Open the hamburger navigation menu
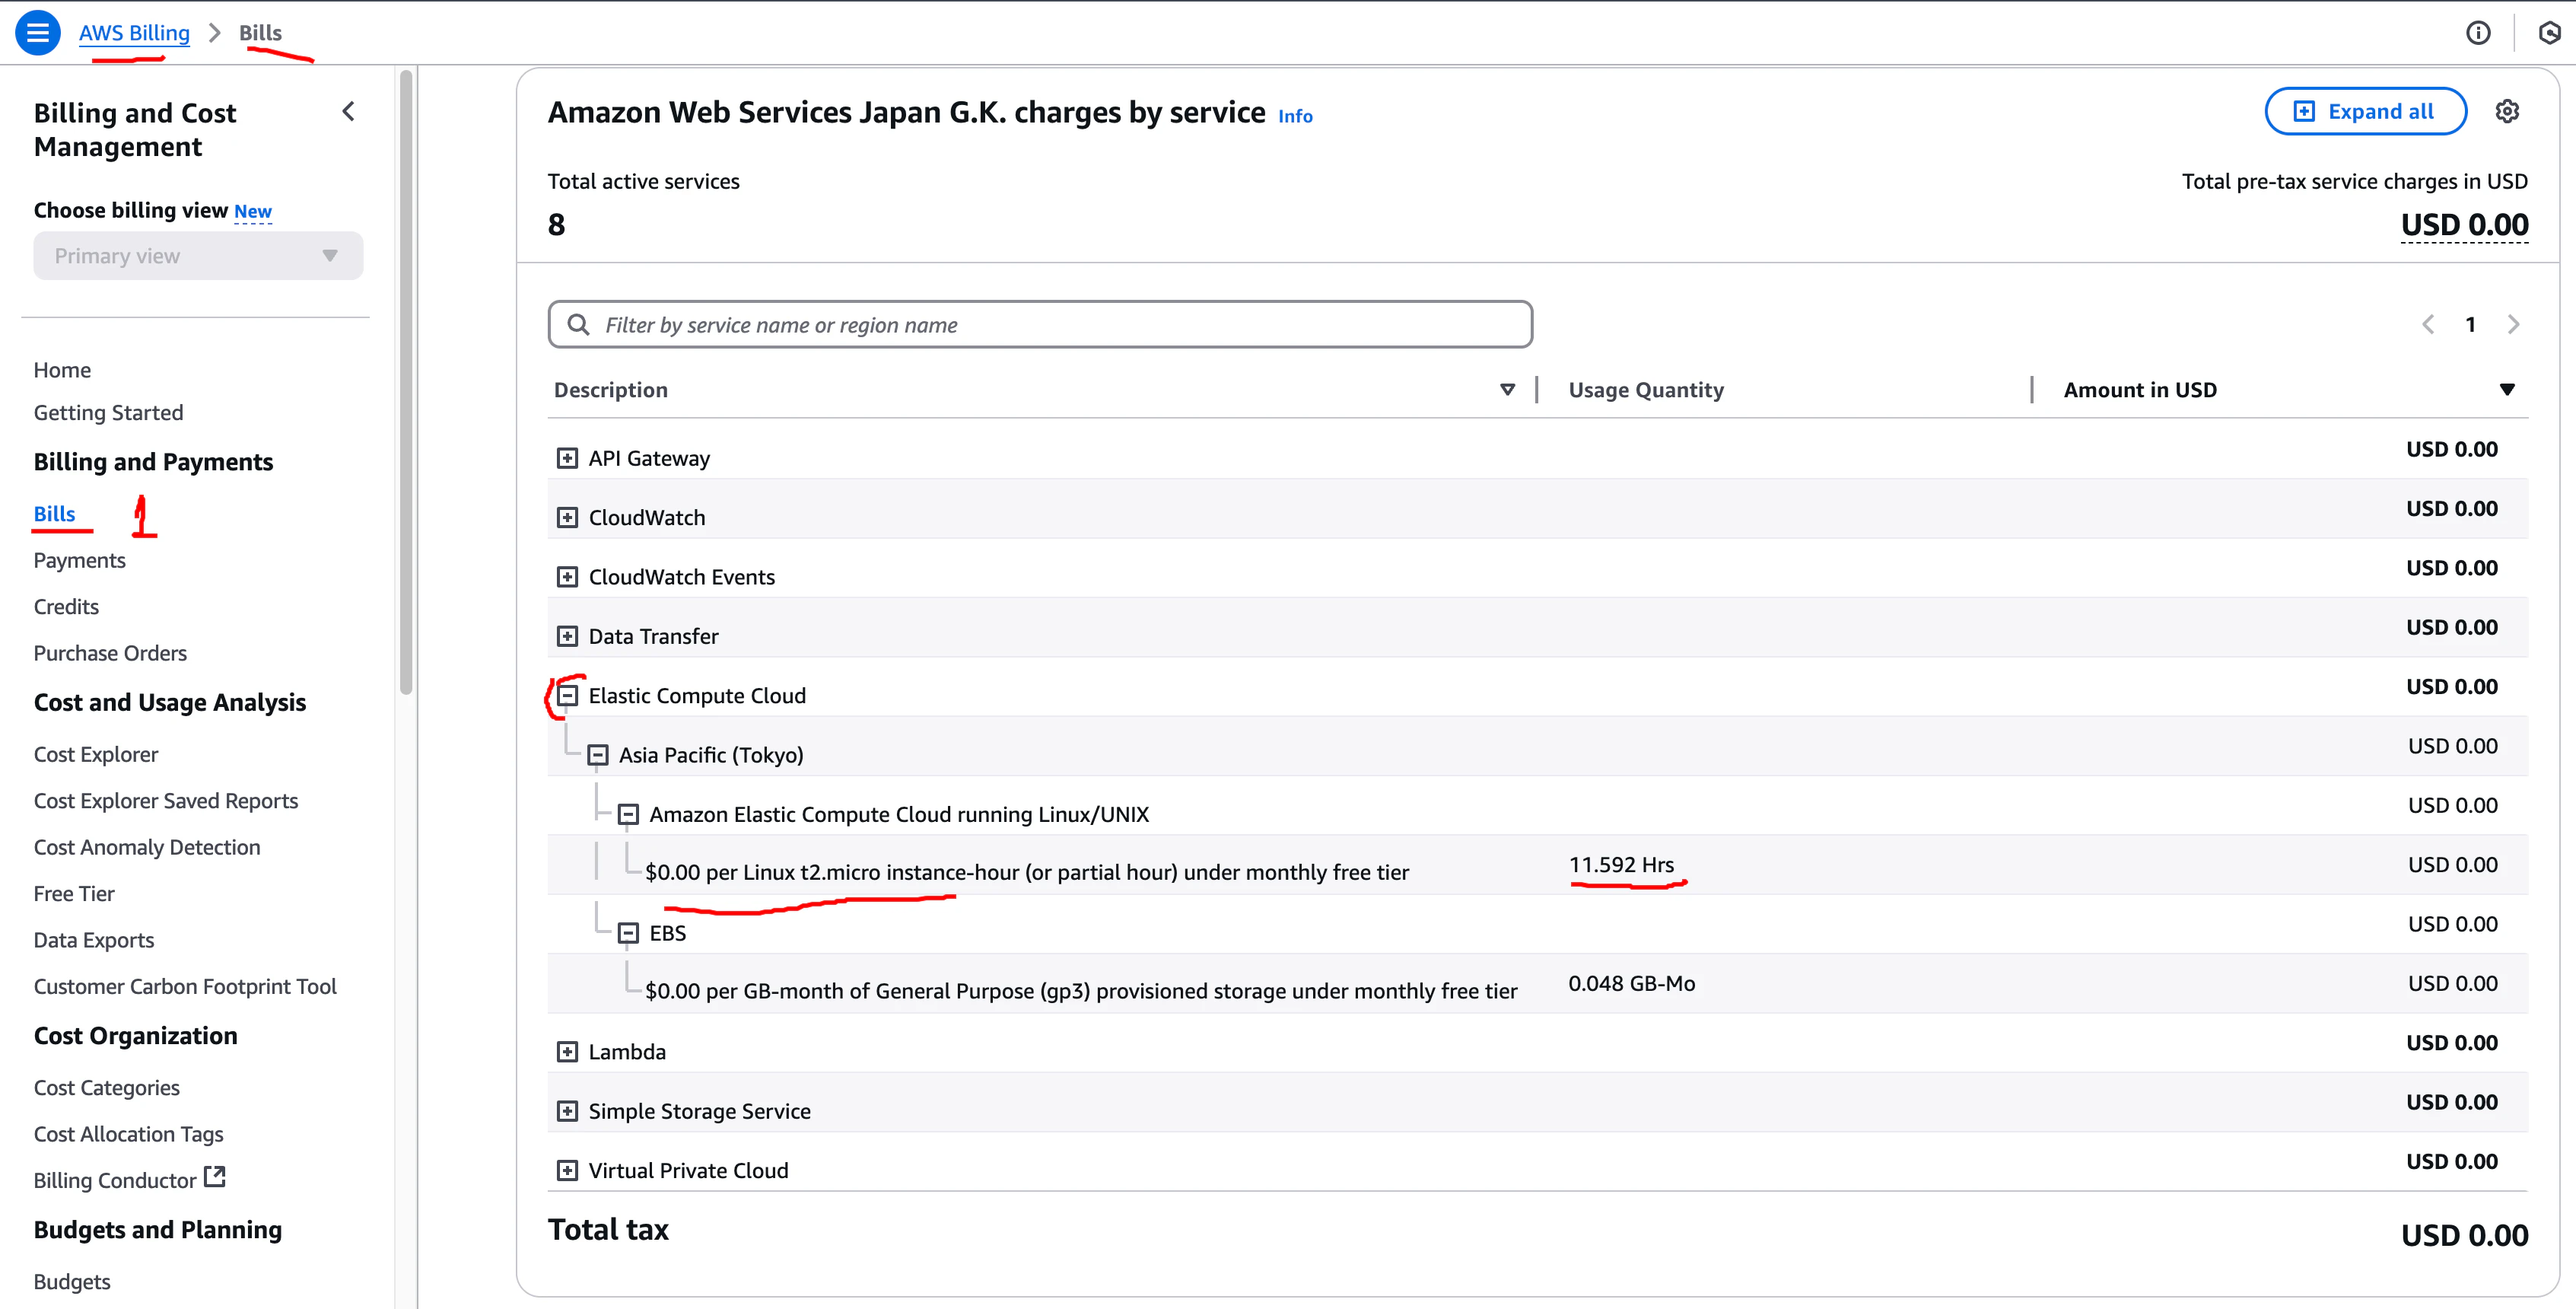 [37, 33]
